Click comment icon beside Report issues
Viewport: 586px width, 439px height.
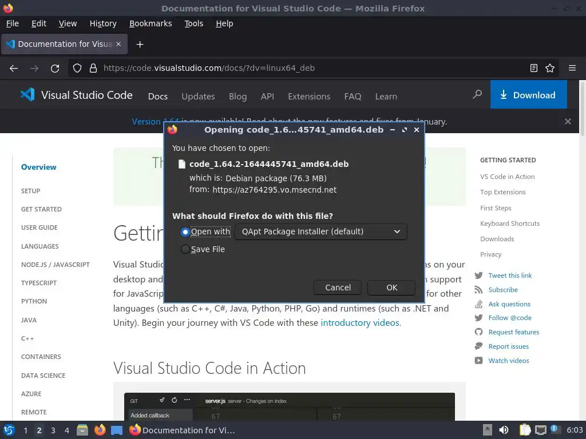(x=479, y=346)
